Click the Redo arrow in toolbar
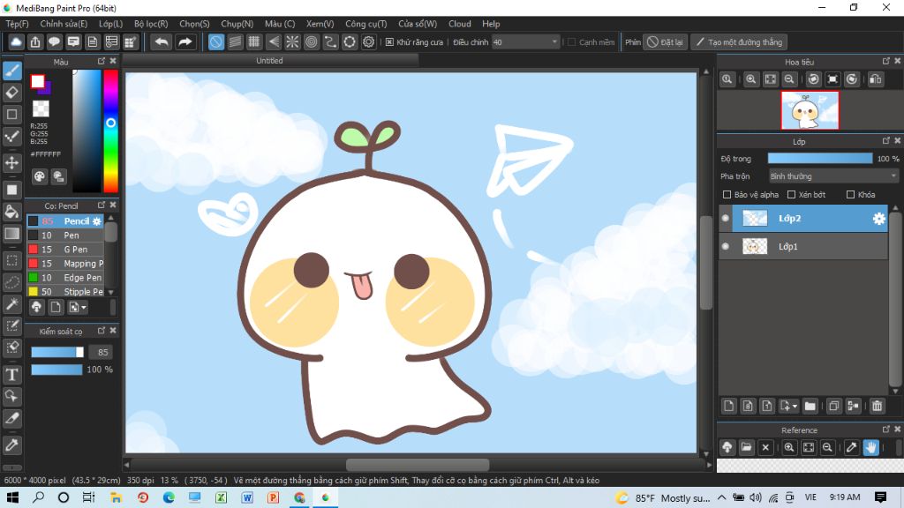 point(185,42)
